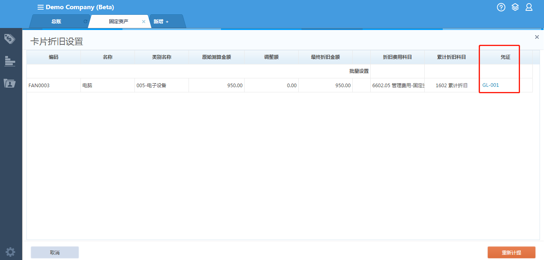Switch to the 总账 tab
Screen dimensions: 544x260
click(x=56, y=22)
